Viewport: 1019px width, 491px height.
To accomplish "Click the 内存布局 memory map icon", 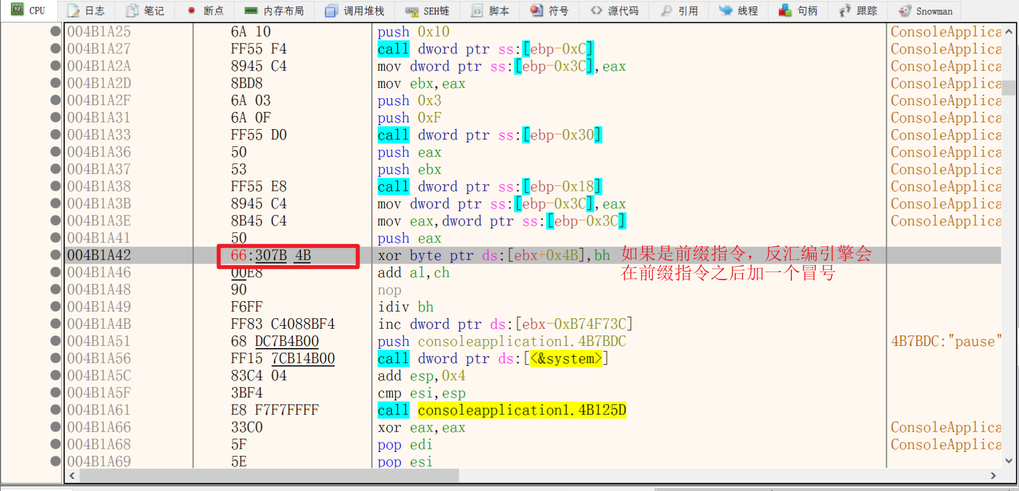I will 251,11.
